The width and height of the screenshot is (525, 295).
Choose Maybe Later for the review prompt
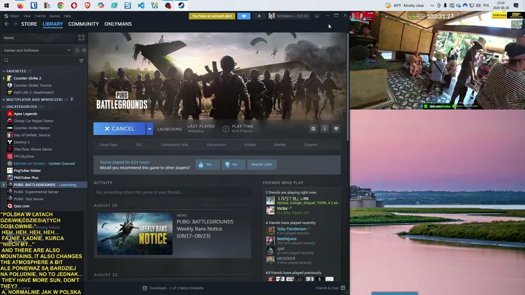[x=262, y=164]
